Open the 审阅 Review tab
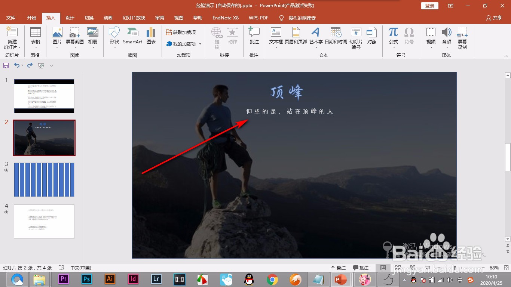Image resolution: width=511 pixels, height=287 pixels. [160, 18]
